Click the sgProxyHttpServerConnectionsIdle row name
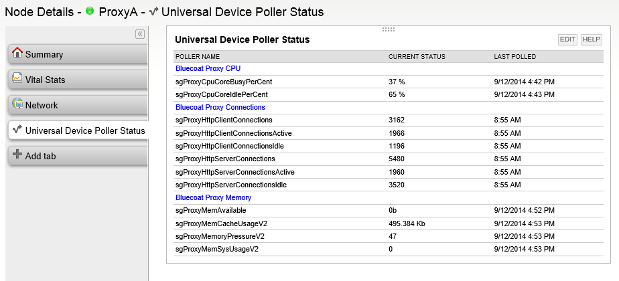 click(231, 185)
